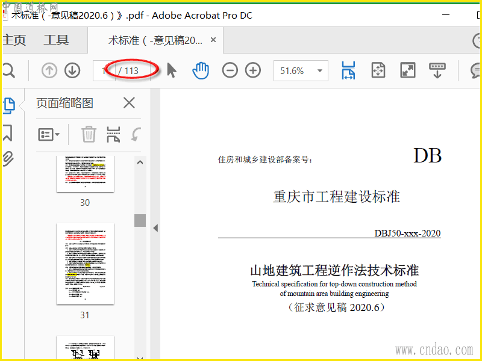482x361 pixels.
Task: Collapse left pane triangle arrow
Action: [155, 228]
